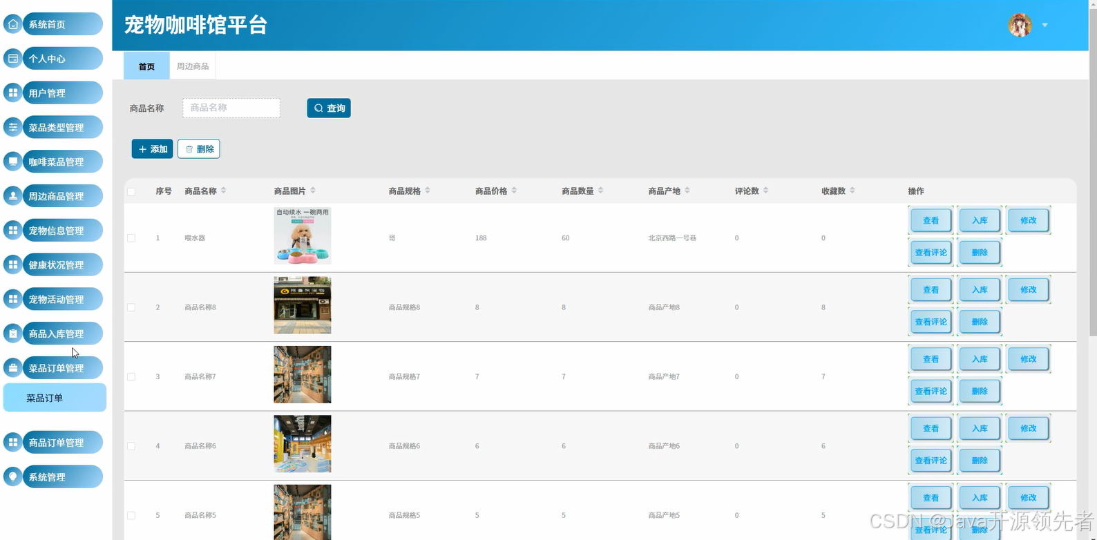
Task: Toggle the select-all checkbox in table header
Action: click(131, 191)
